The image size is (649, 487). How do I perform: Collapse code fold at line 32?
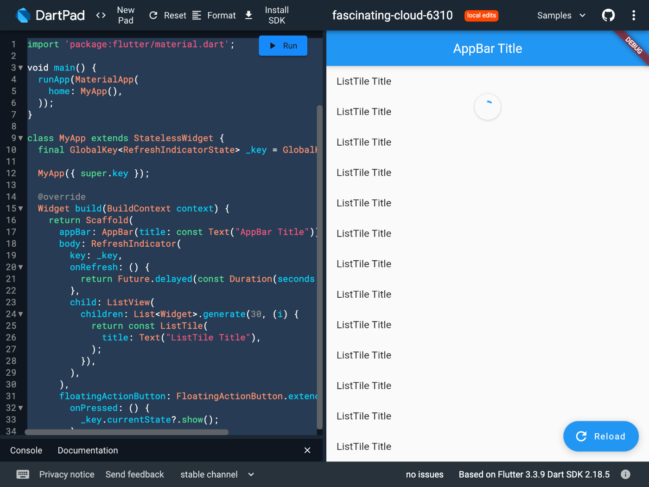[20, 408]
